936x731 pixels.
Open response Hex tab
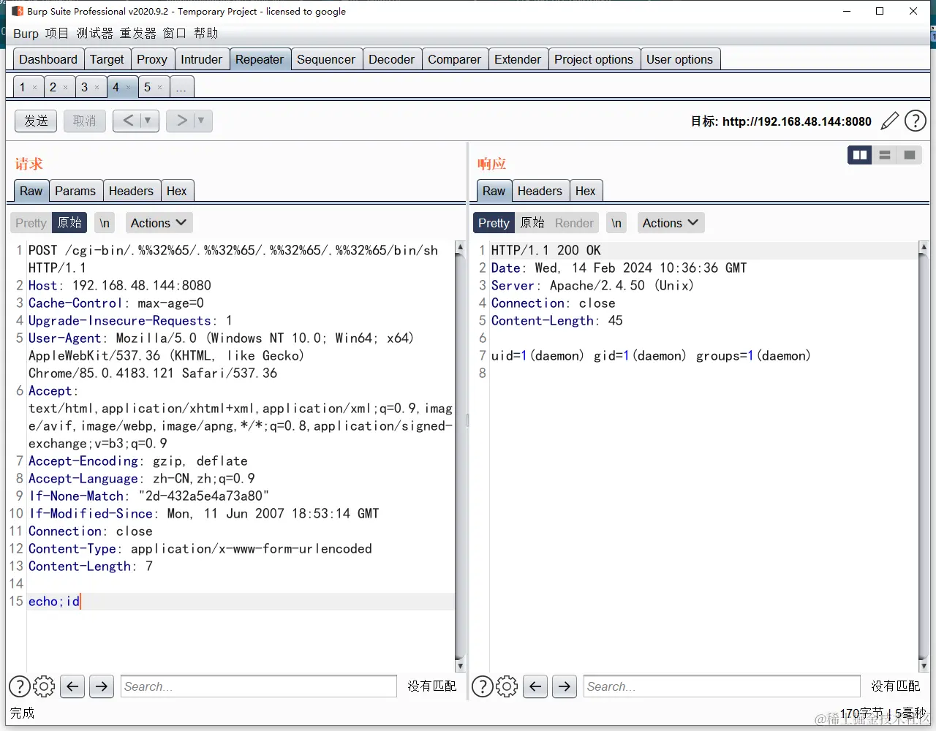[586, 191]
